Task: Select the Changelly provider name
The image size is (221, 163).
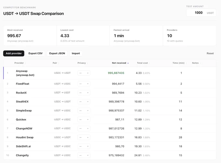Action: click(22, 156)
